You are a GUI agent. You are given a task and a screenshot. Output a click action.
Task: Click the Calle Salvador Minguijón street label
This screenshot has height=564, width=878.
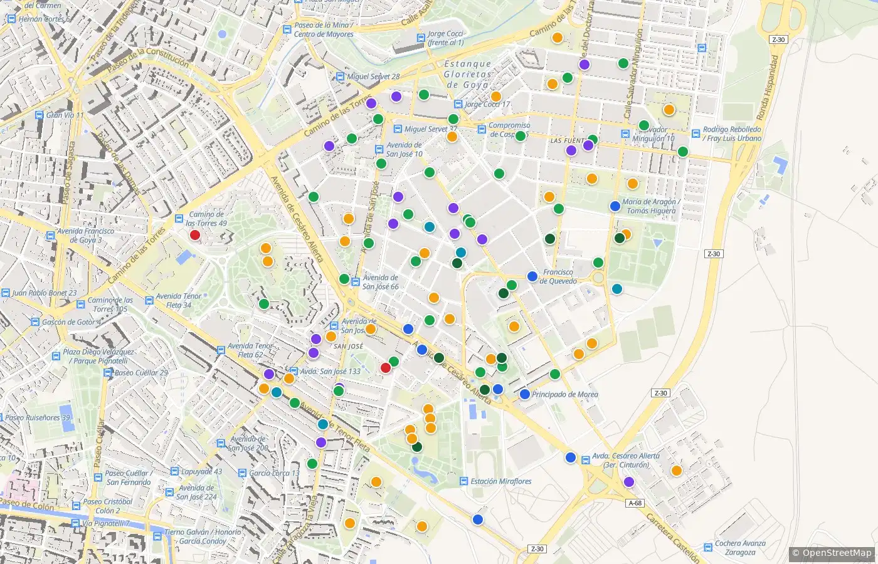632,75
